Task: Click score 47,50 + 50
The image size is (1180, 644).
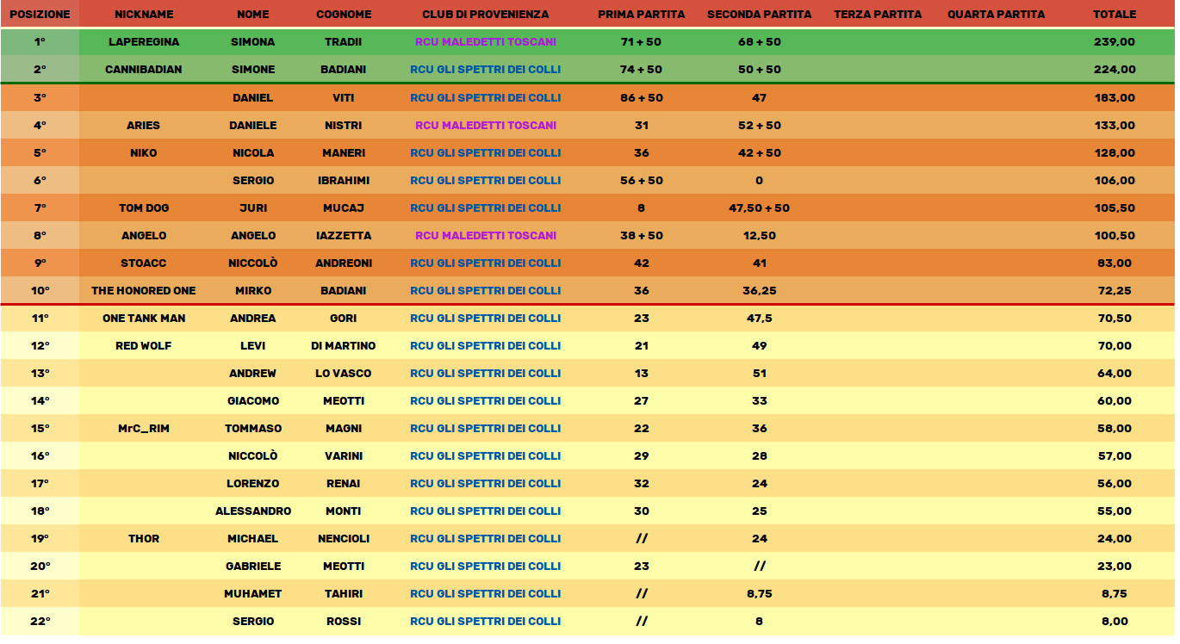Action: point(759,208)
